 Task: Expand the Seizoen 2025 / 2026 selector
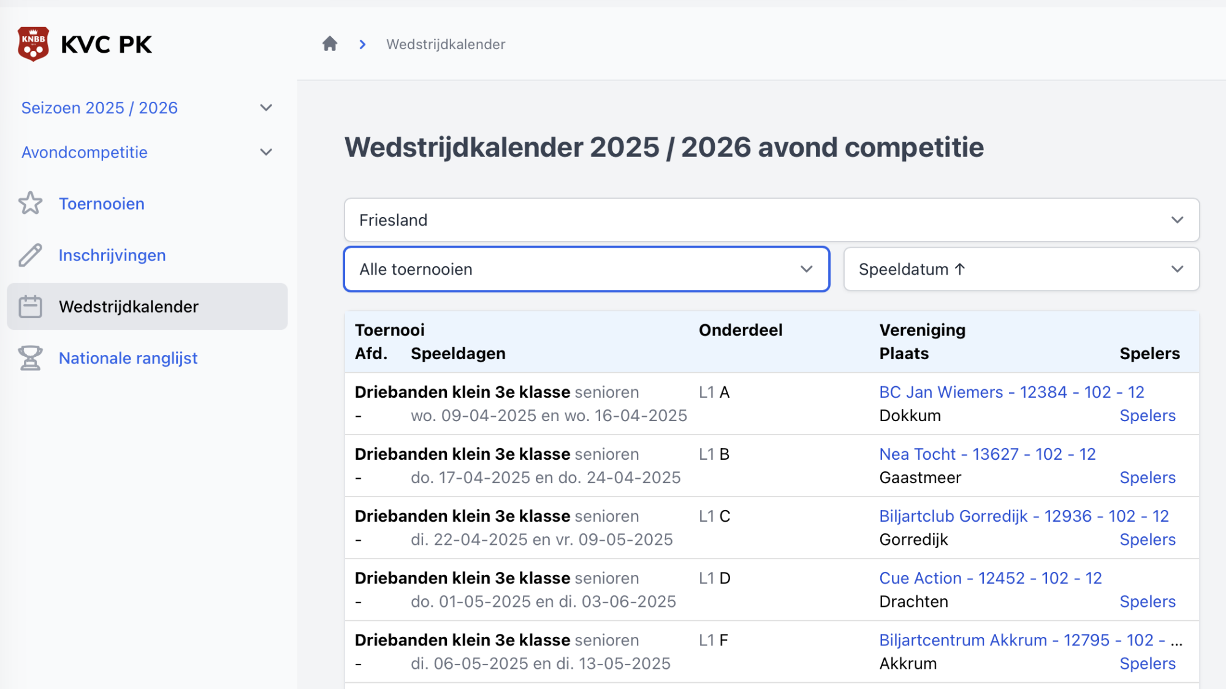pos(147,108)
